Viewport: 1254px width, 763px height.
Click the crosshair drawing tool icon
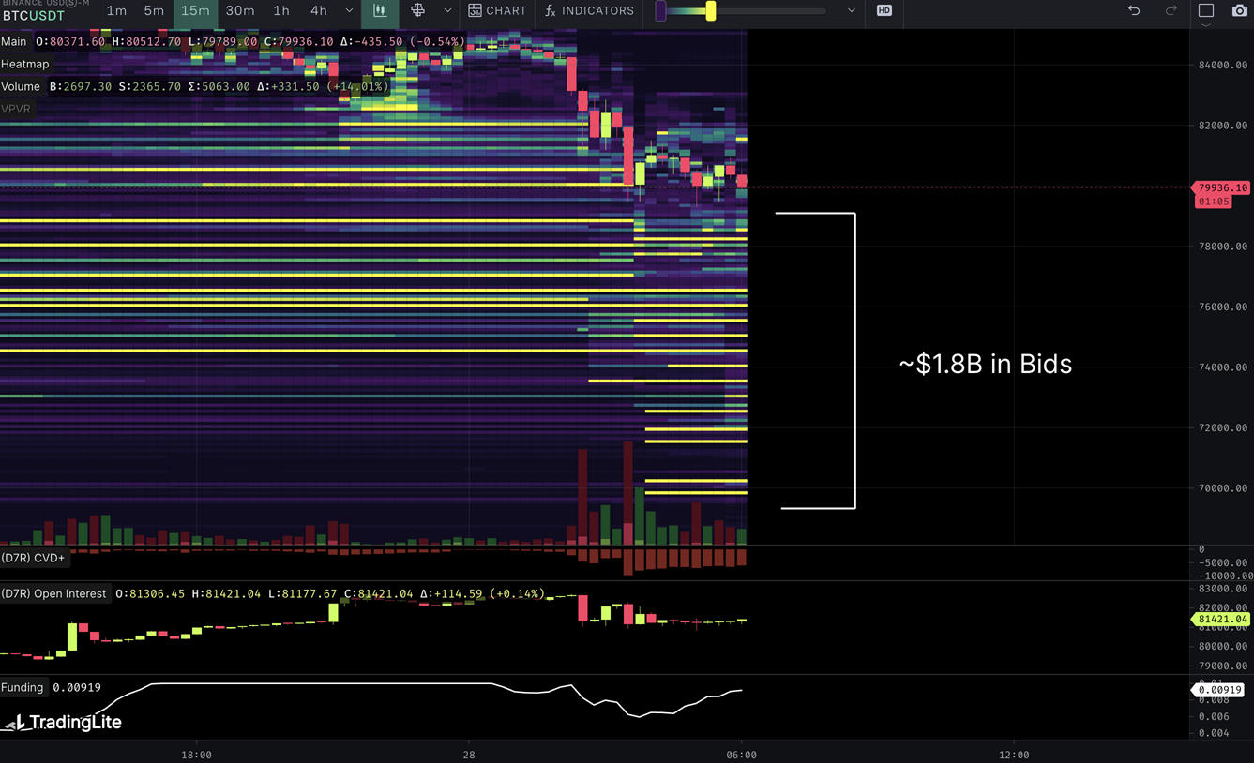417,11
